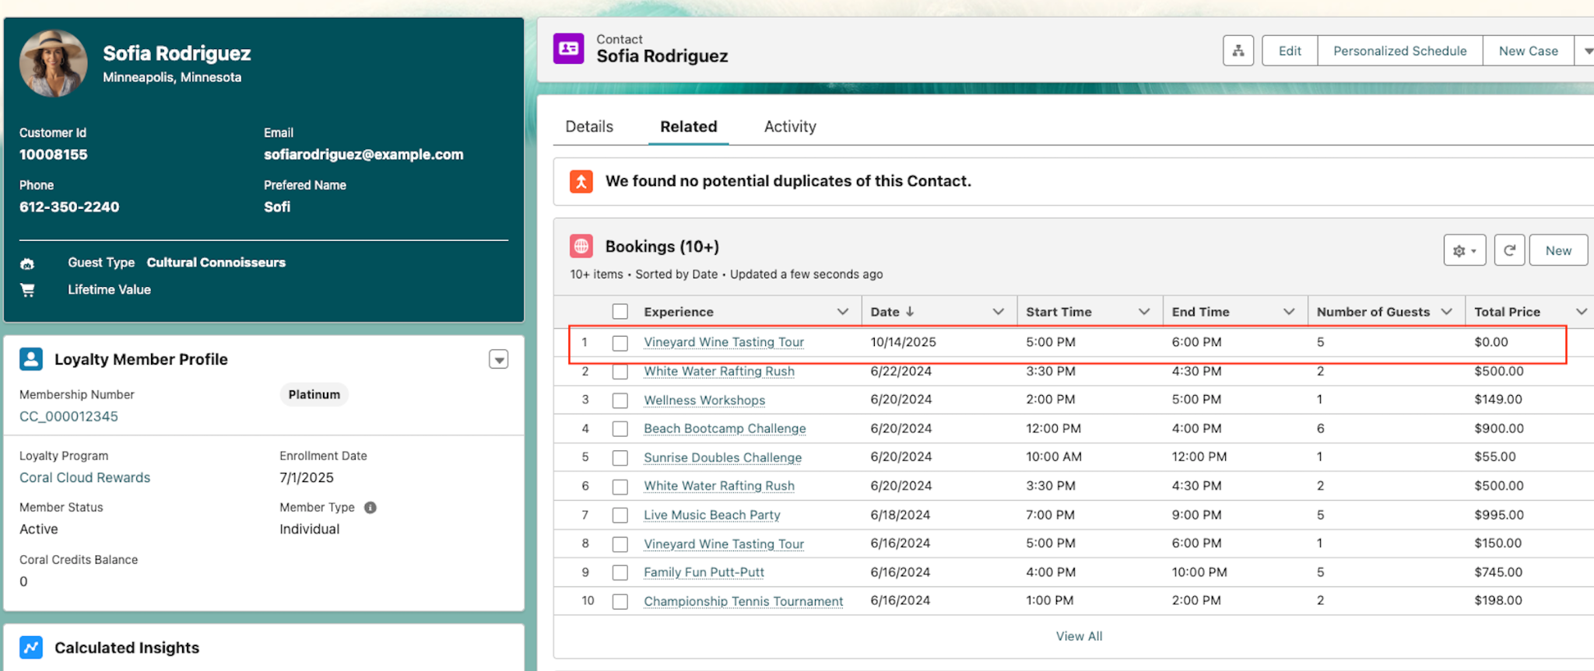Click the Personalized Schedule button

pyautogui.click(x=1399, y=51)
